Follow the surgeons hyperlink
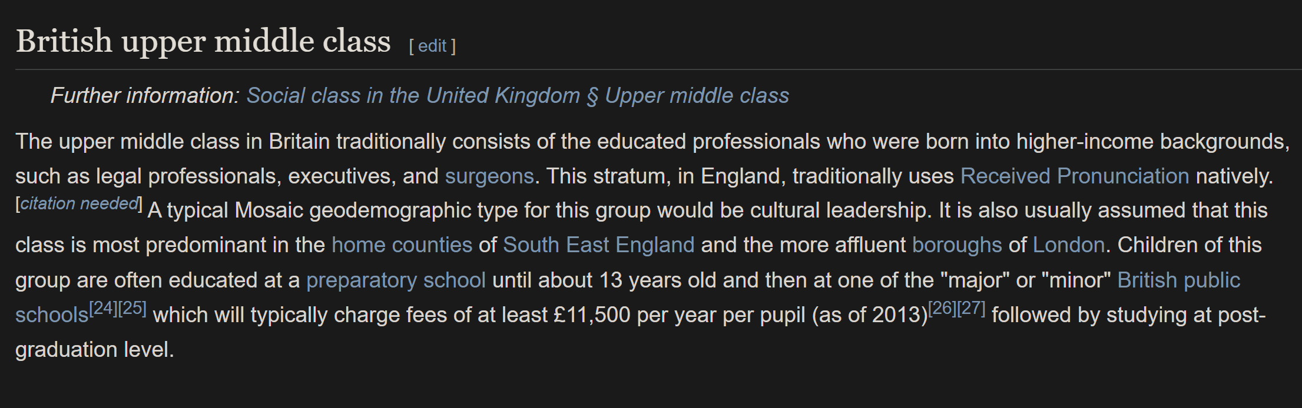This screenshot has height=408, width=1302. (x=489, y=176)
